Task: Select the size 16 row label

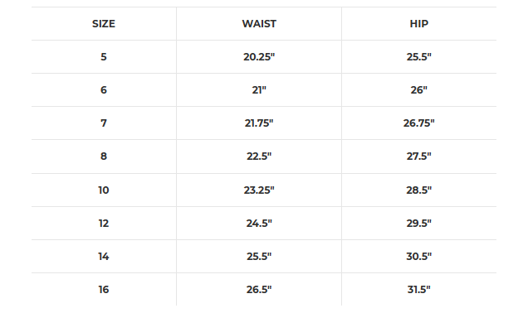Action: 104,290
